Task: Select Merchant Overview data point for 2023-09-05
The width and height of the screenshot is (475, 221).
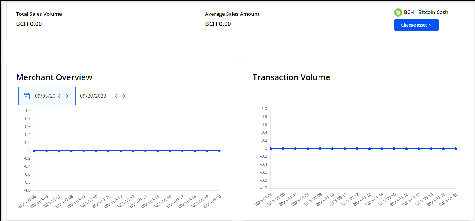Action: tap(34, 151)
